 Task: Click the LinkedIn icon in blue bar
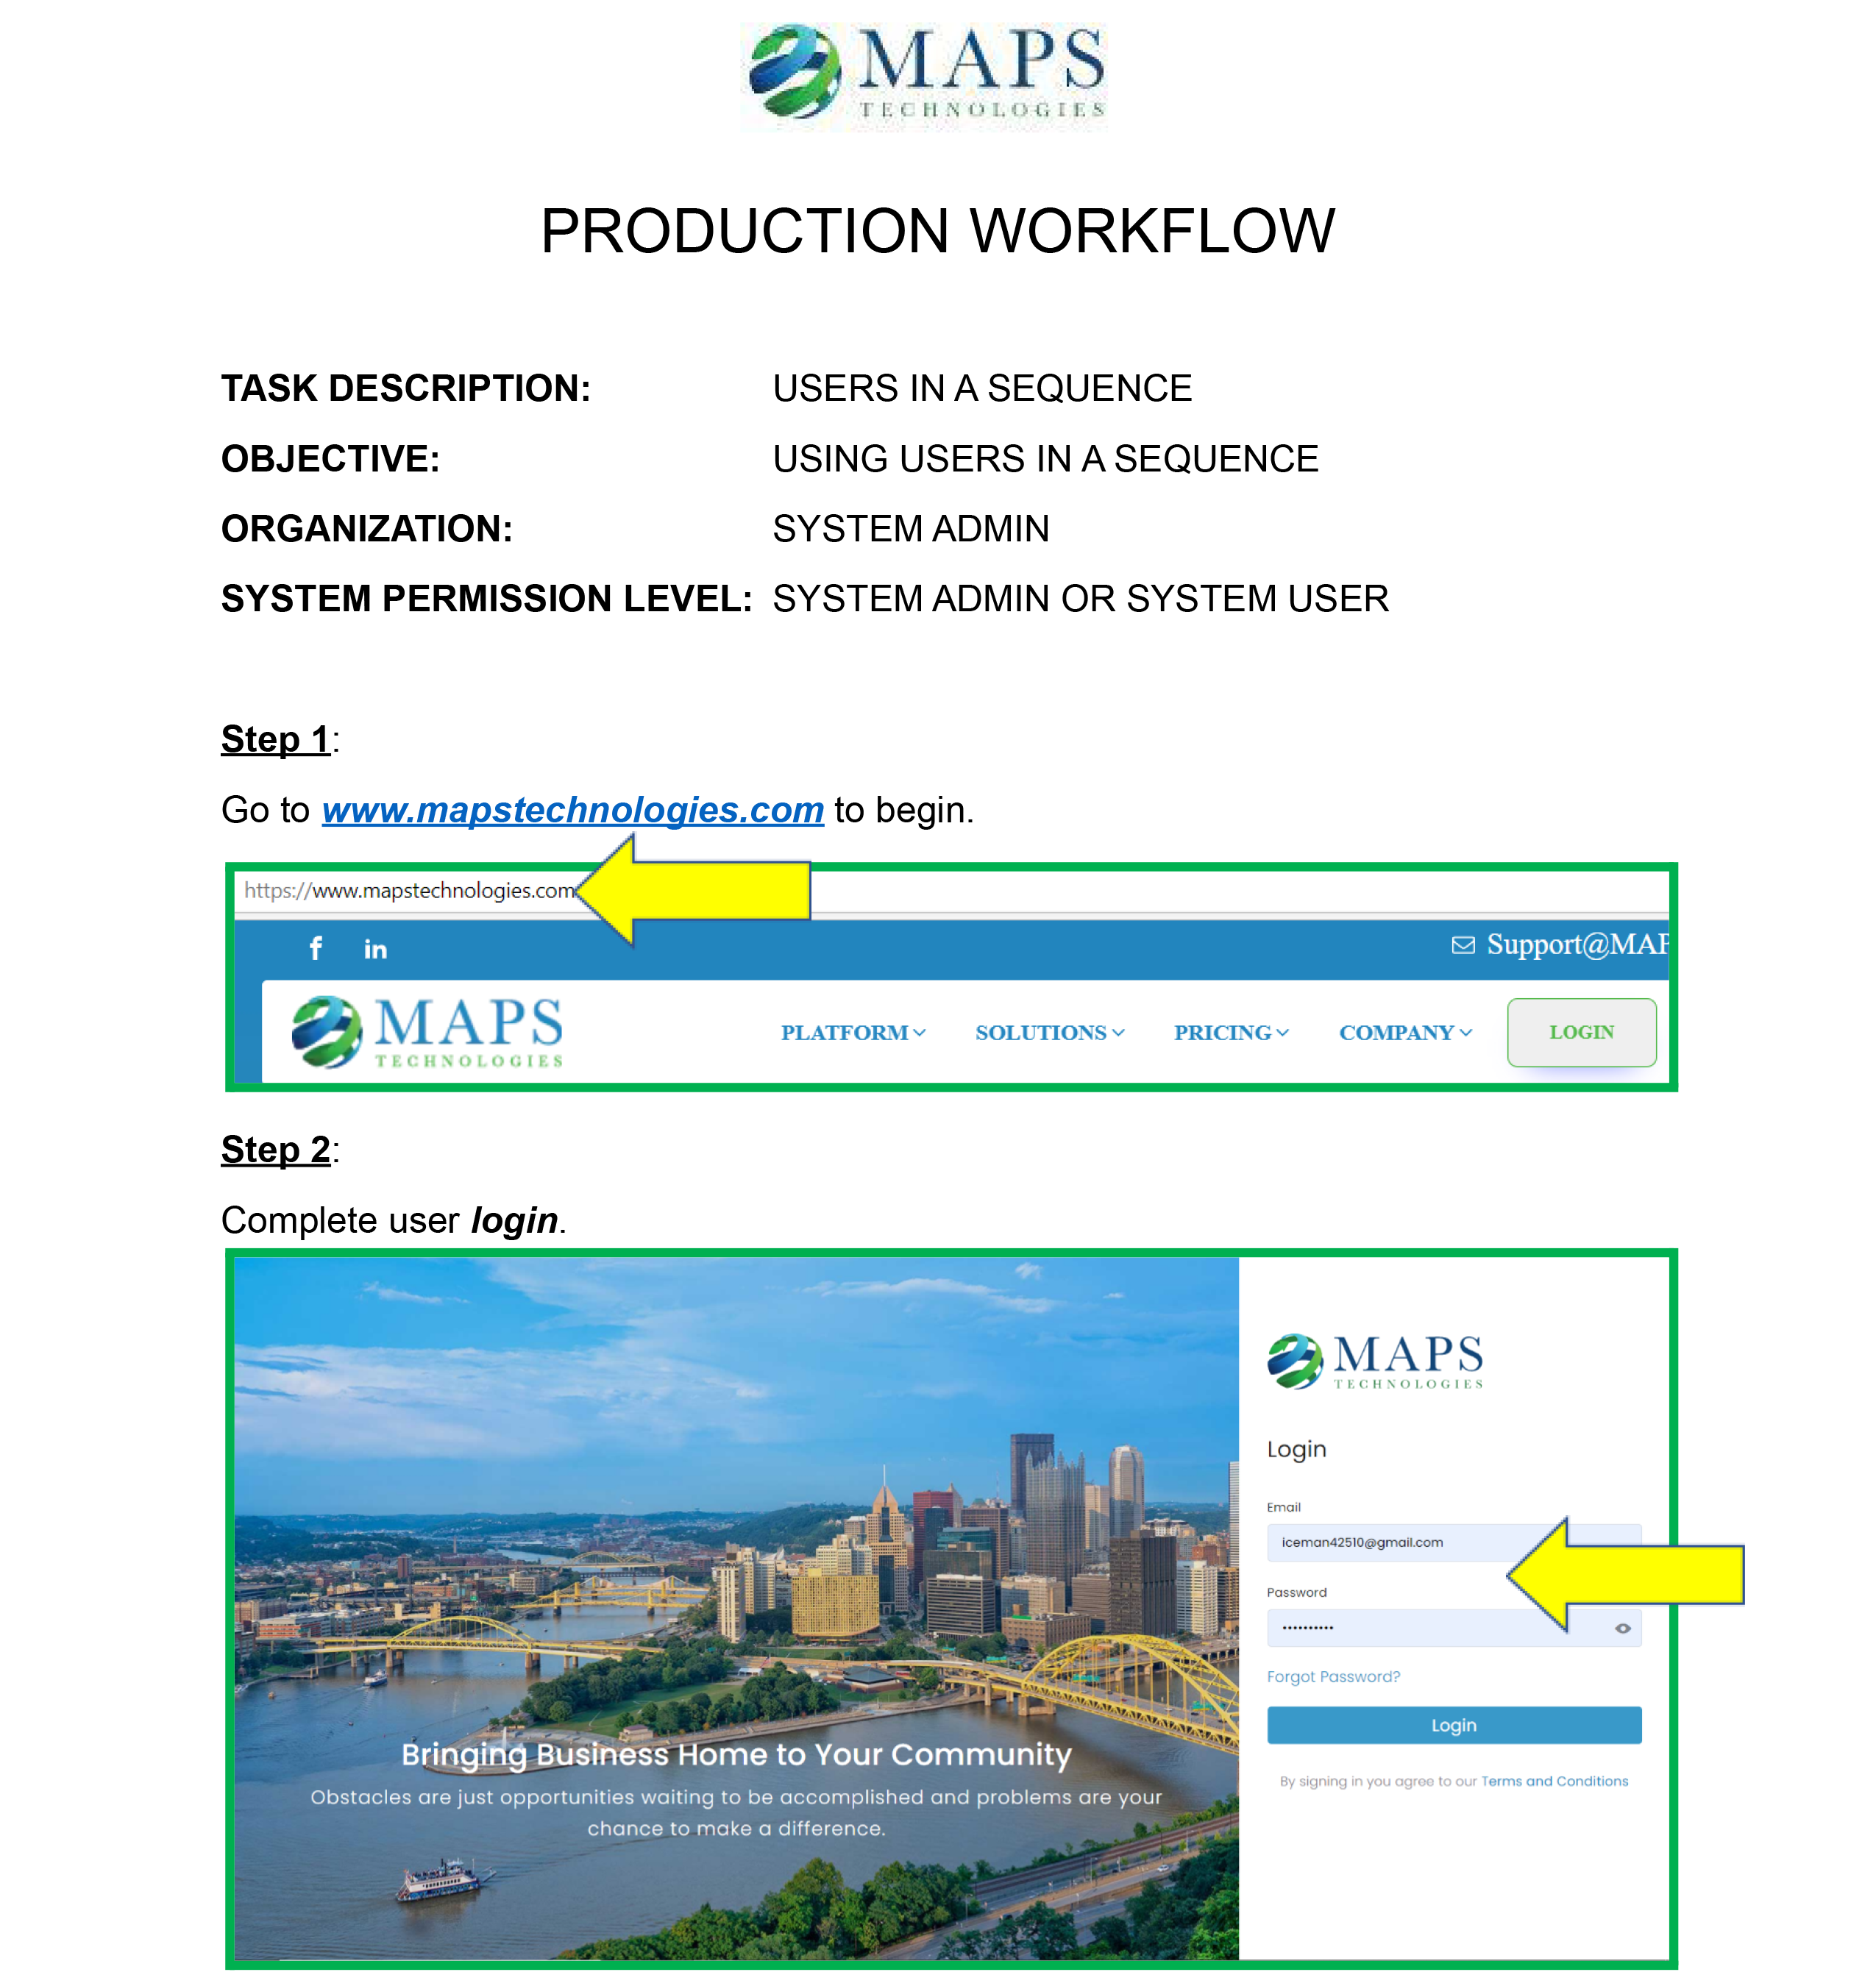tap(375, 949)
